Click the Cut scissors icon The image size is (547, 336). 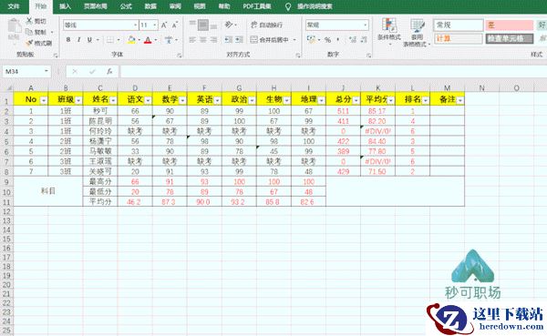pyautogui.click(x=30, y=21)
